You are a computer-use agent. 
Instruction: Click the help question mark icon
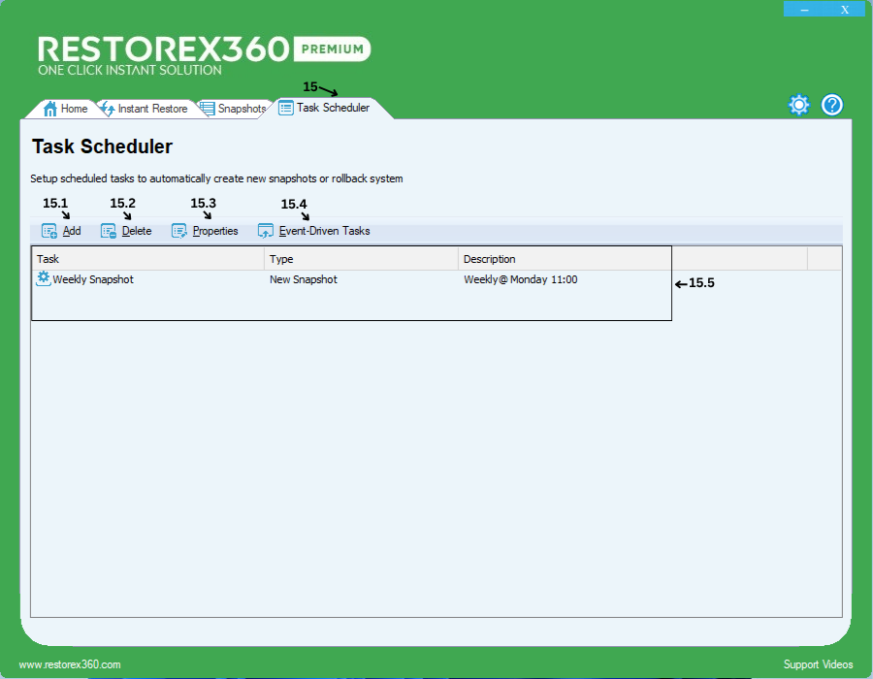click(831, 105)
